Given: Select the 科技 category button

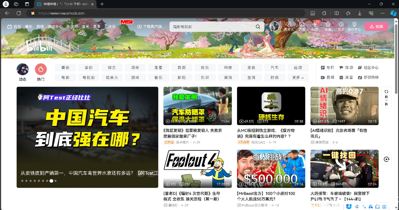Looking at the screenshot, I should (228, 68).
